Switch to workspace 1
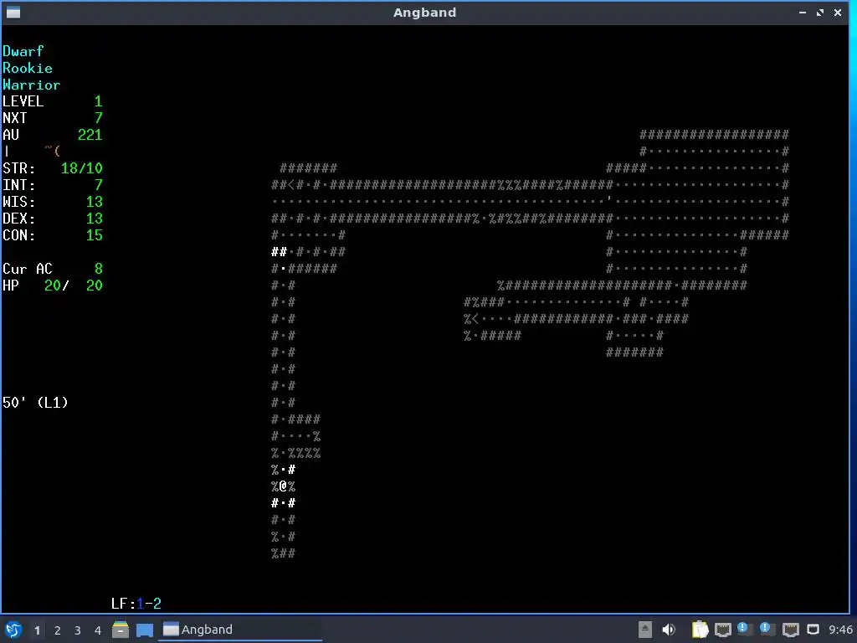The height and width of the screenshot is (643, 857). 37,630
